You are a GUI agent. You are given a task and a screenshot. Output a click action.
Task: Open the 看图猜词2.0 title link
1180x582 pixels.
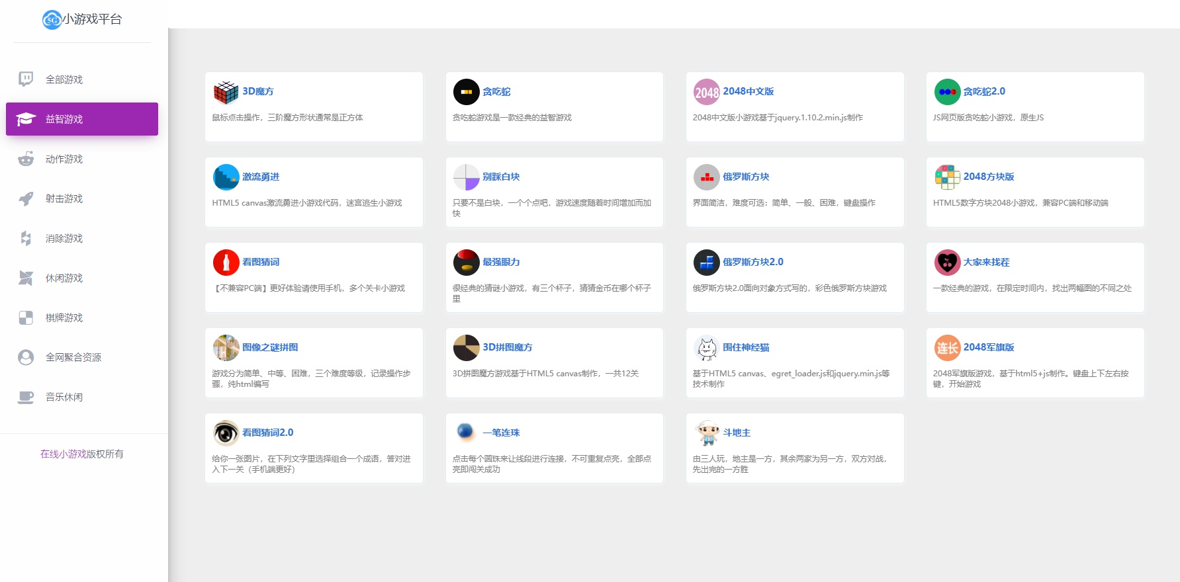[268, 433]
